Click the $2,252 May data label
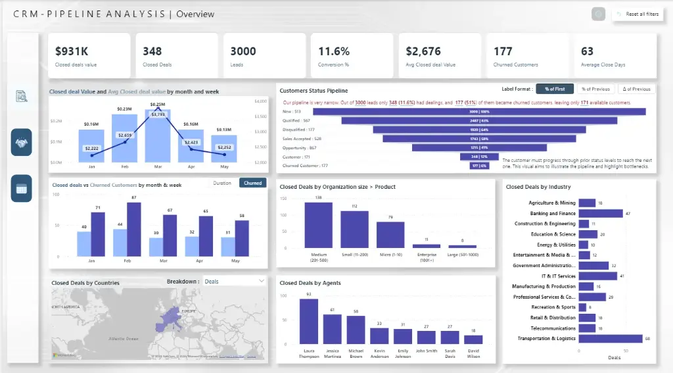The width and height of the screenshot is (673, 373). point(224,147)
